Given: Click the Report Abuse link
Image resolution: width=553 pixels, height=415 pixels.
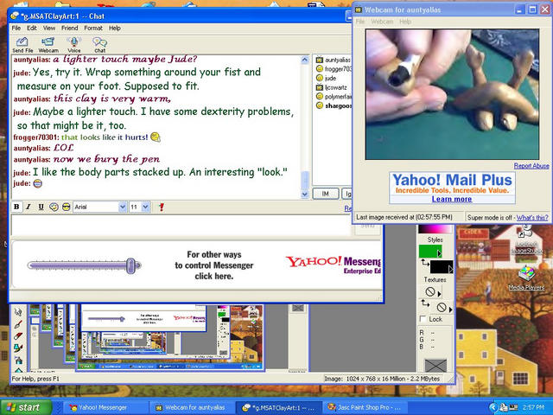Looking at the screenshot, I should (x=531, y=165).
